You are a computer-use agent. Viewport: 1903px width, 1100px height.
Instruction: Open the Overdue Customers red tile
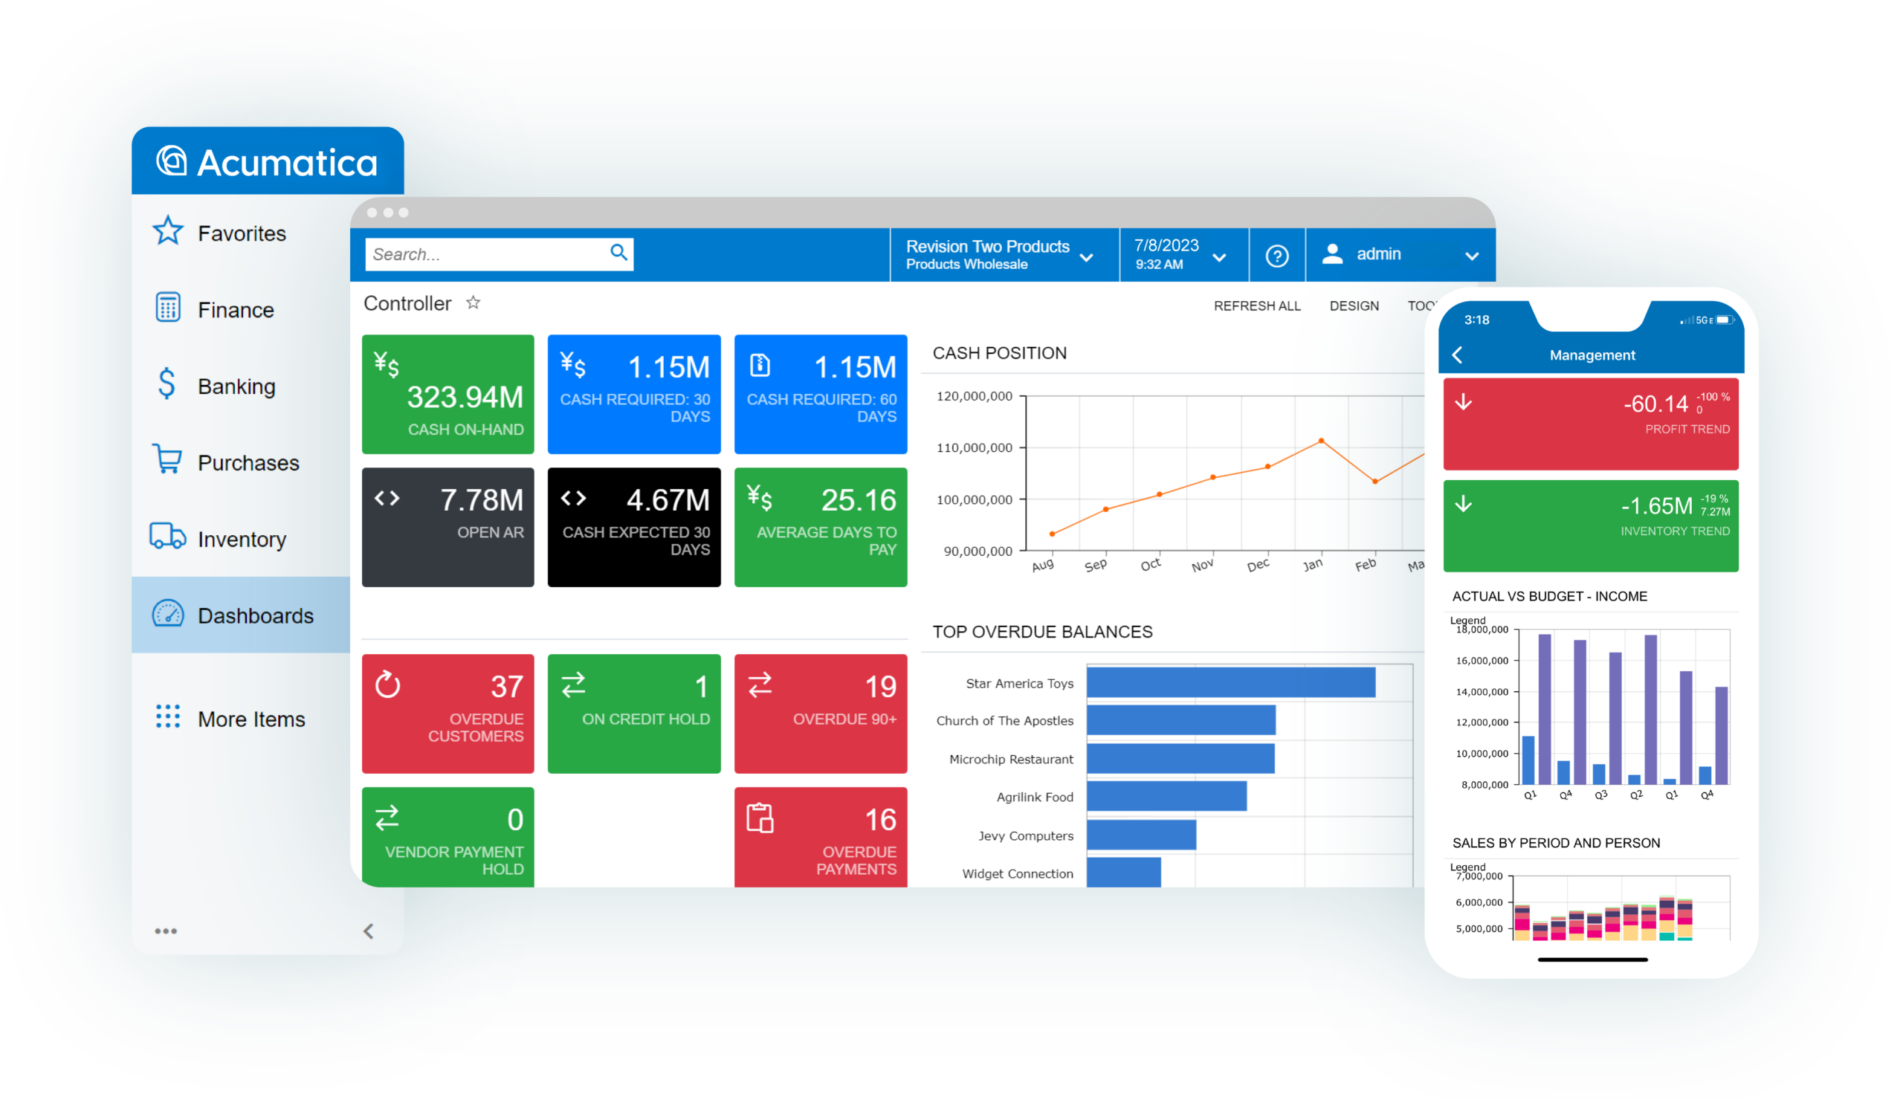pyautogui.click(x=448, y=714)
